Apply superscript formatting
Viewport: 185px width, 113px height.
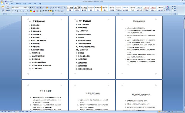(x=25, y=11)
